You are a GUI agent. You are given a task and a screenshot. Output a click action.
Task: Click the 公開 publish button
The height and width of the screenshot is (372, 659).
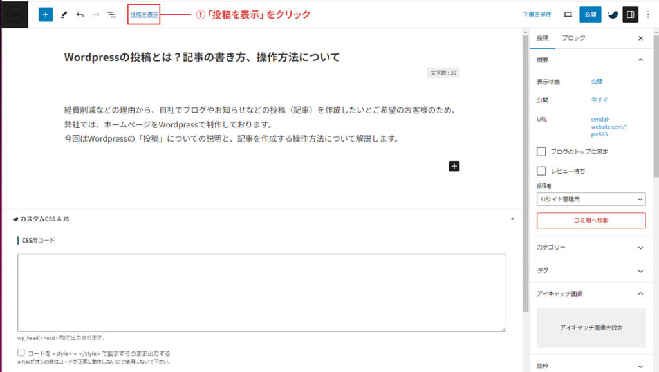point(590,14)
